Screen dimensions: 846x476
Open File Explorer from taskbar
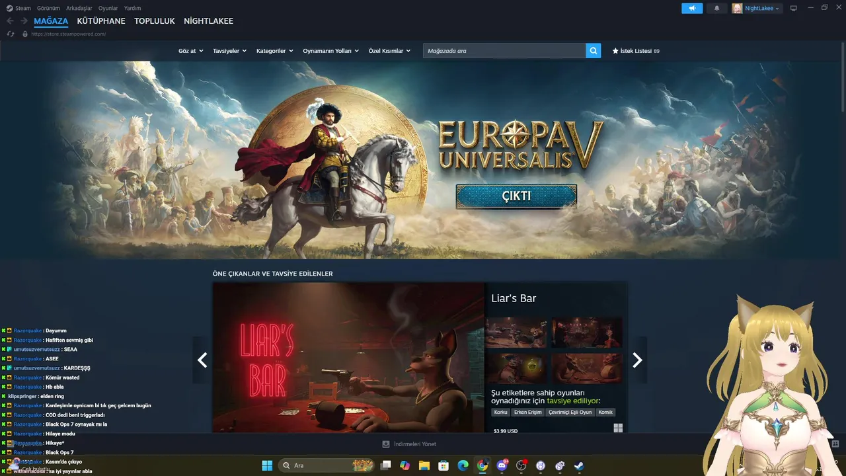click(x=424, y=465)
